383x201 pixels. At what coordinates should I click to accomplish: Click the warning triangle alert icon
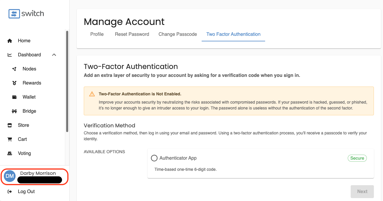(92, 94)
